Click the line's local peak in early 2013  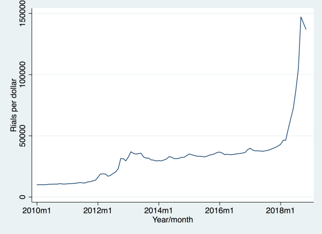131,152
